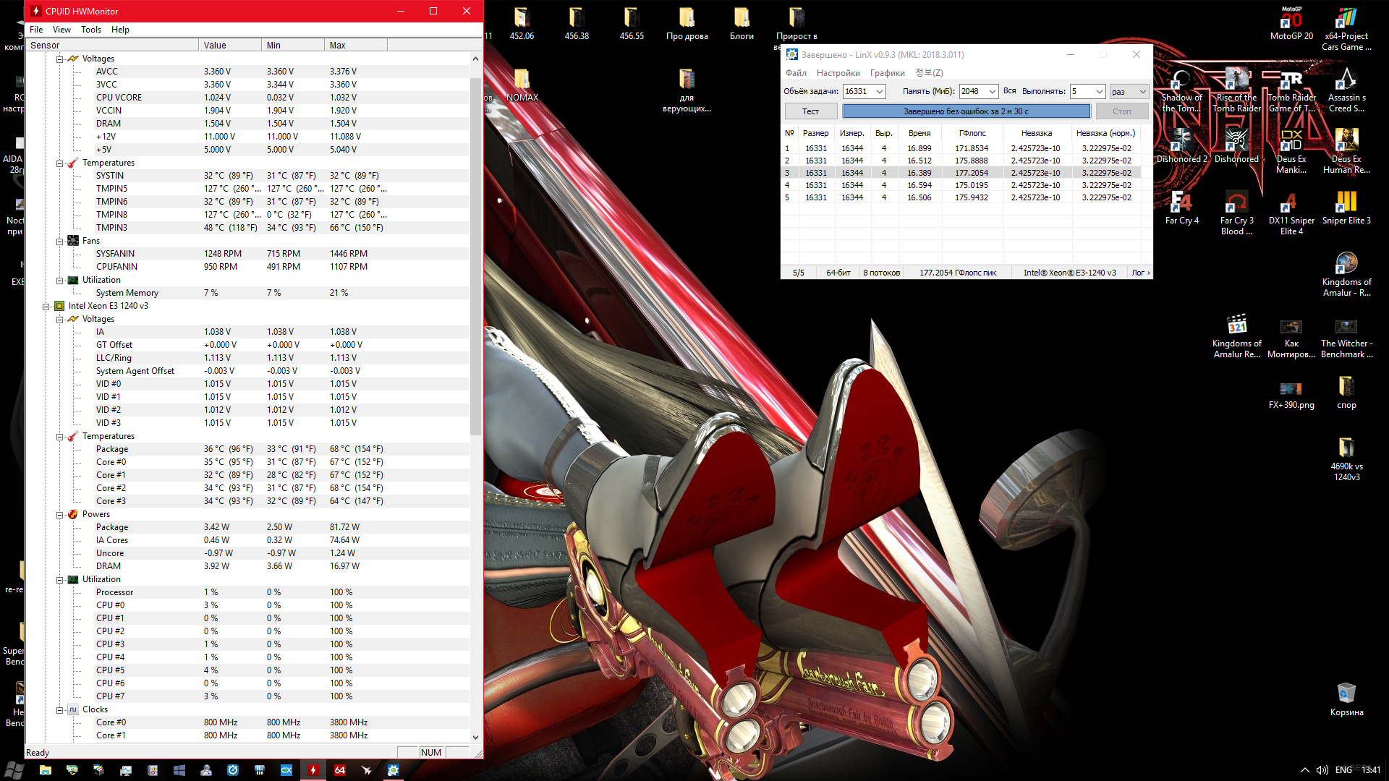
Task: Open the Память (МиБ) dropdown
Action: tap(992, 92)
